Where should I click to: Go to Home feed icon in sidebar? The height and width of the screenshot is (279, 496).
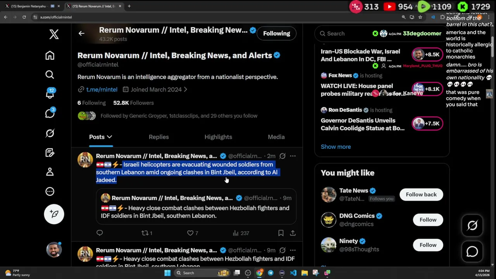pyautogui.click(x=50, y=55)
